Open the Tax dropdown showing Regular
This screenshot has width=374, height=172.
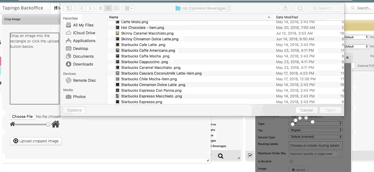[x=316, y=130]
